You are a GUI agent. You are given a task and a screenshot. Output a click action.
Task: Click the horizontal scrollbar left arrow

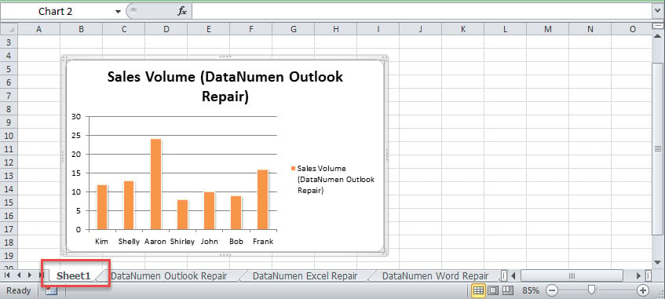tap(513, 275)
